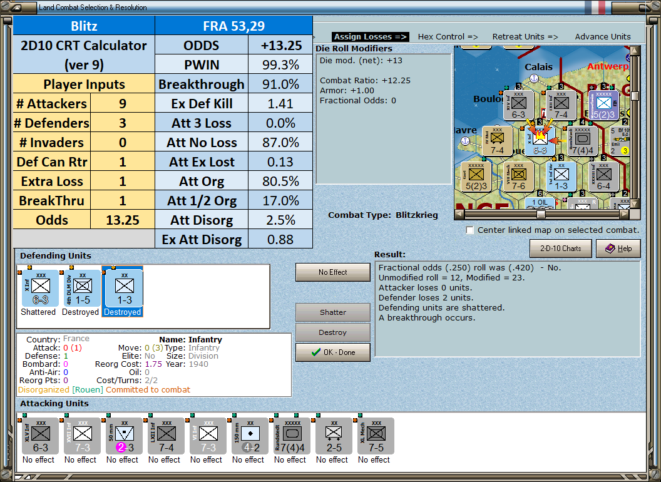The image size is (661, 482).
Task: Click the Destroy button
Action: (x=333, y=332)
